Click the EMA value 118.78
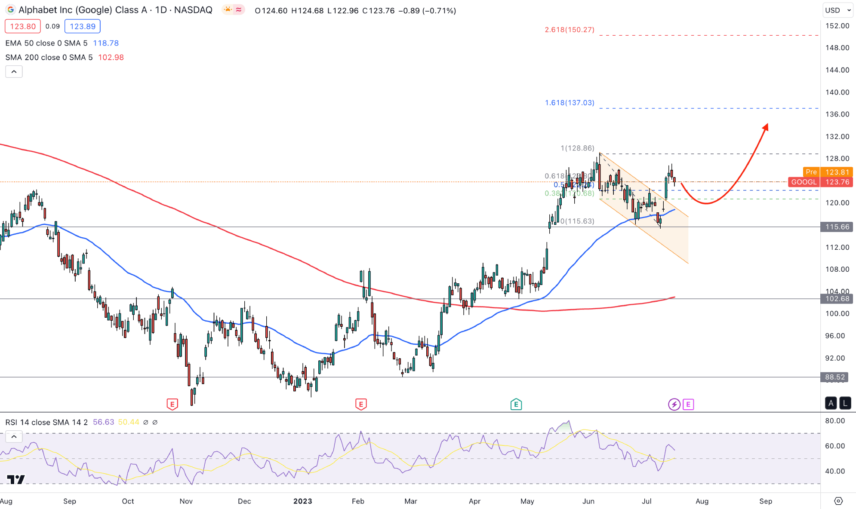 [106, 43]
